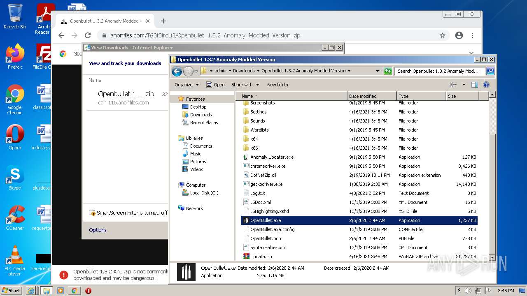Select the OpenBullet.exe.config file row
The image size is (527, 296).
click(359, 229)
